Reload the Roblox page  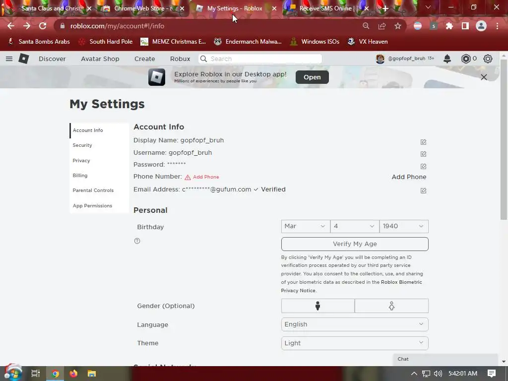(x=43, y=26)
